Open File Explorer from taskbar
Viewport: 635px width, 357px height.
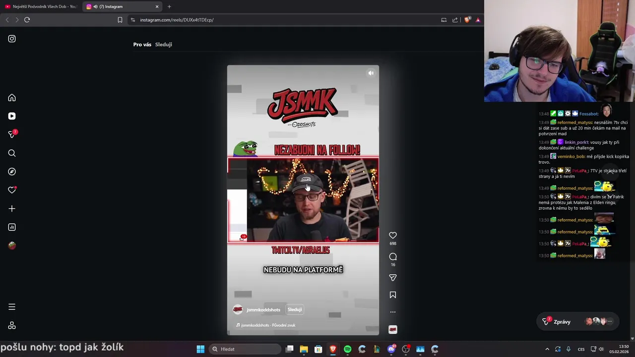(x=304, y=349)
